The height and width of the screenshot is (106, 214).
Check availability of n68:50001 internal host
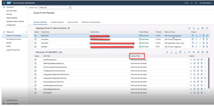coord(193,36)
